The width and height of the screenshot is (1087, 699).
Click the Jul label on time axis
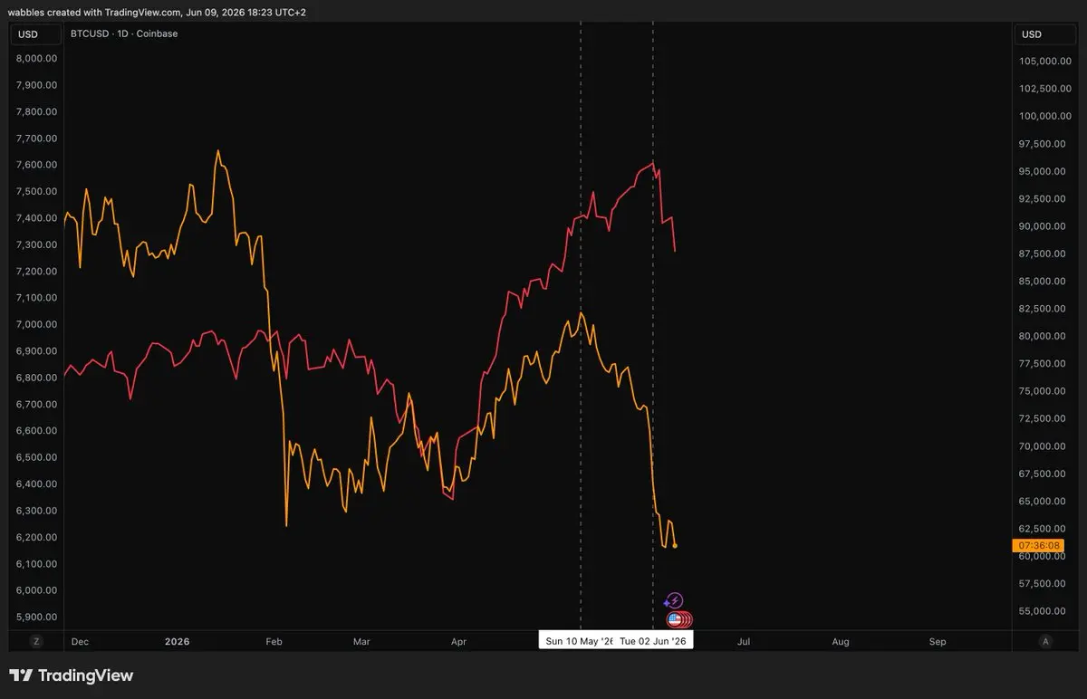pyautogui.click(x=744, y=642)
